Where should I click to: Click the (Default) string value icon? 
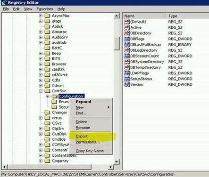(x=127, y=21)
